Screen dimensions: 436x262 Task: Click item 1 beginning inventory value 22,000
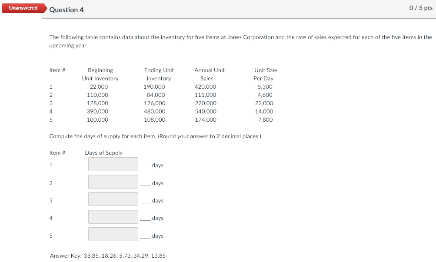[99, 87]
